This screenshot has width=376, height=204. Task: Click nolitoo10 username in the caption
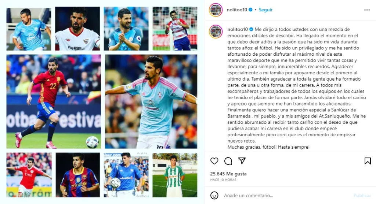coord(238,29)
